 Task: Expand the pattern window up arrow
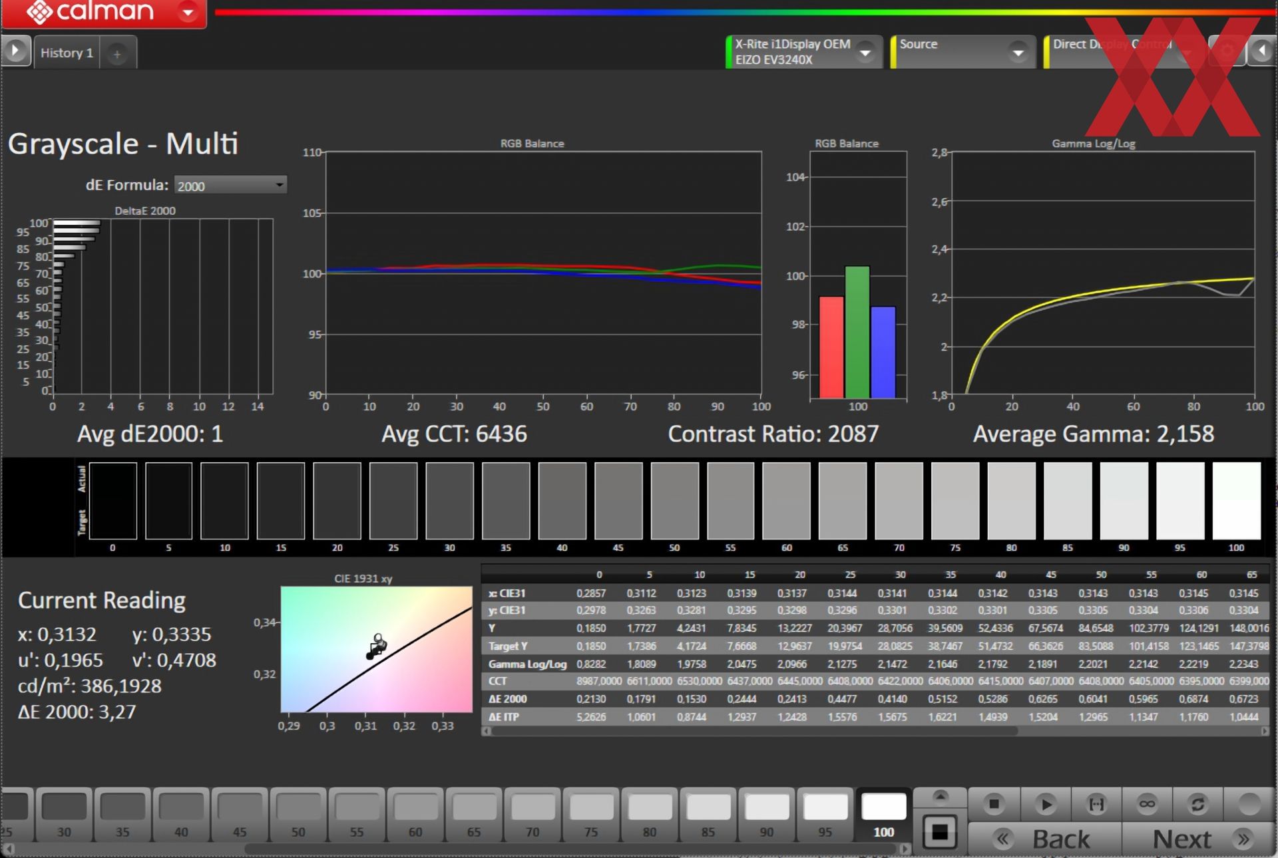pyautogui.click(x=940, y=796)
